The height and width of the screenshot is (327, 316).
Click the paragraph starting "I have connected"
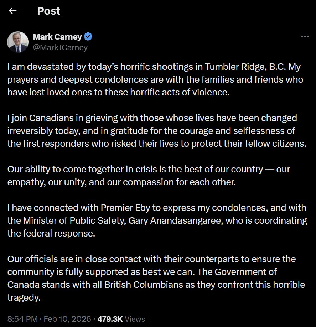(157, 220)
